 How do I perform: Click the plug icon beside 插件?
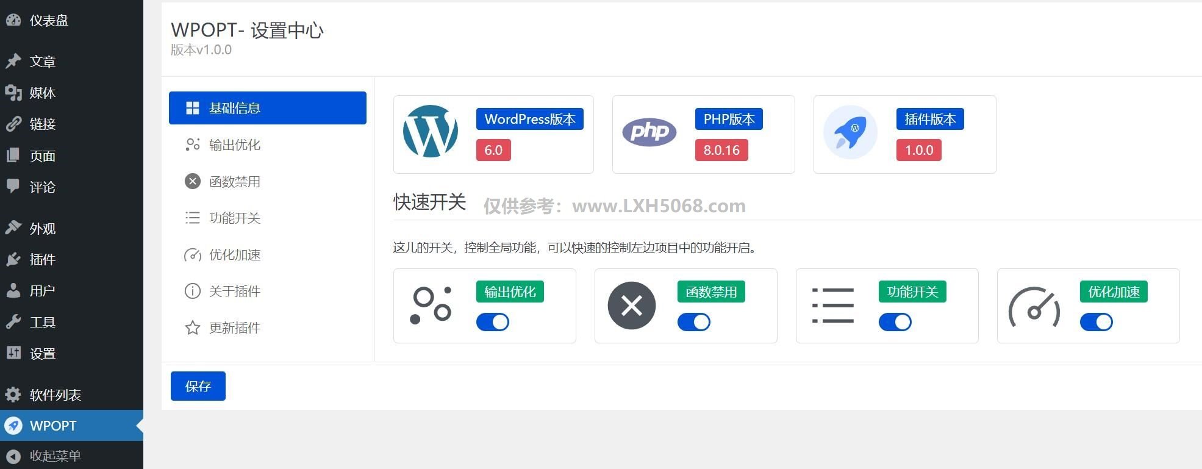pyautogui.click(x=13, y=259)
